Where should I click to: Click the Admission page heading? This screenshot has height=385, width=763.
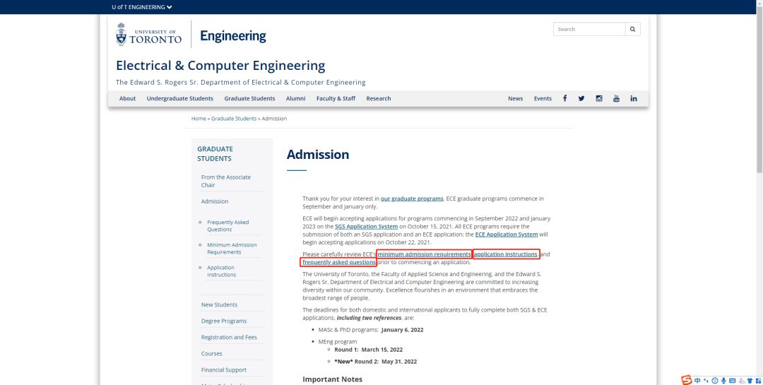318,155
